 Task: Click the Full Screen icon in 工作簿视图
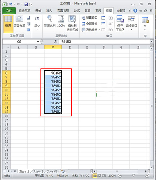28,30
